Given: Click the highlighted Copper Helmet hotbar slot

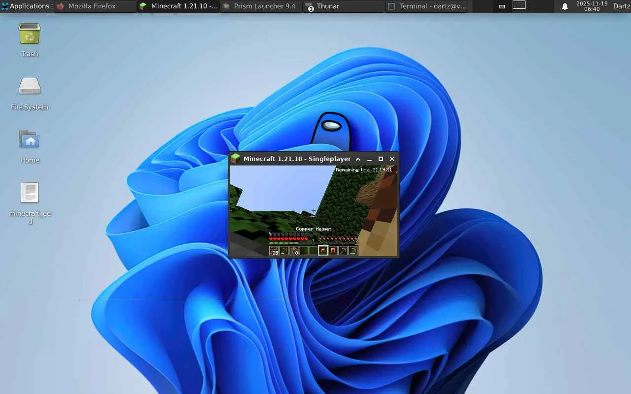Looking at the screenshot, I should click(x=323, y=251).
